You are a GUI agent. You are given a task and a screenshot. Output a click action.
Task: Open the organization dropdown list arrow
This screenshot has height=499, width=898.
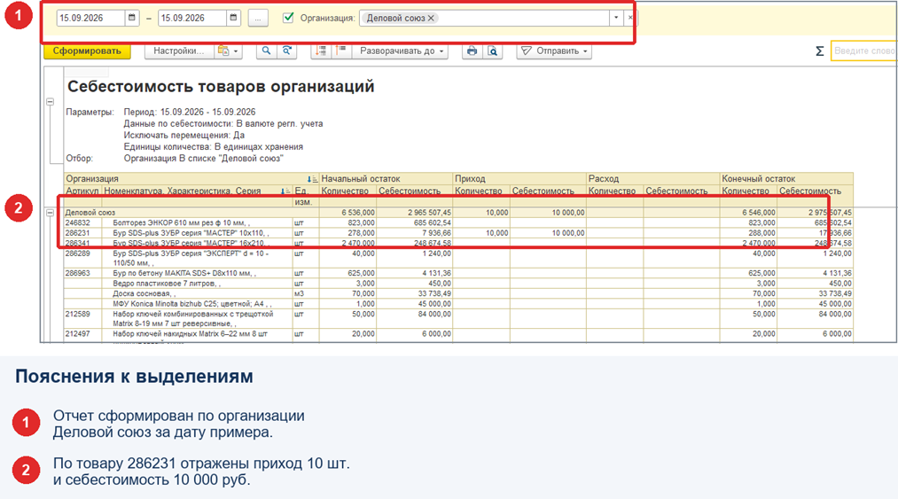pyautogui.click(x=616, y=18)
